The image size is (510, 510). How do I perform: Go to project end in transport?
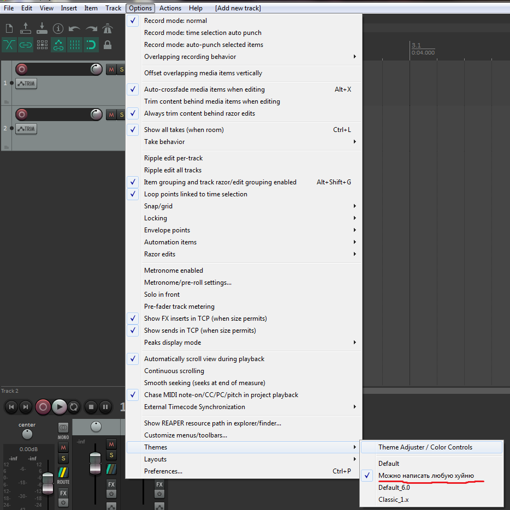(x=26, y=407)
